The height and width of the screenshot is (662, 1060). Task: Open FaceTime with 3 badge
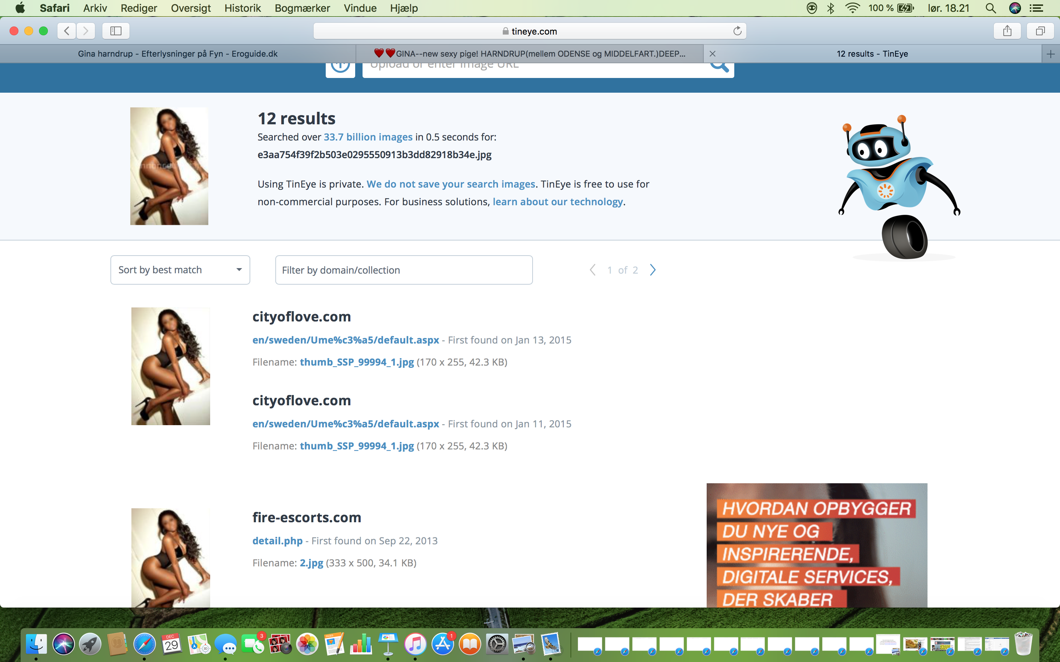click(253, 644)
